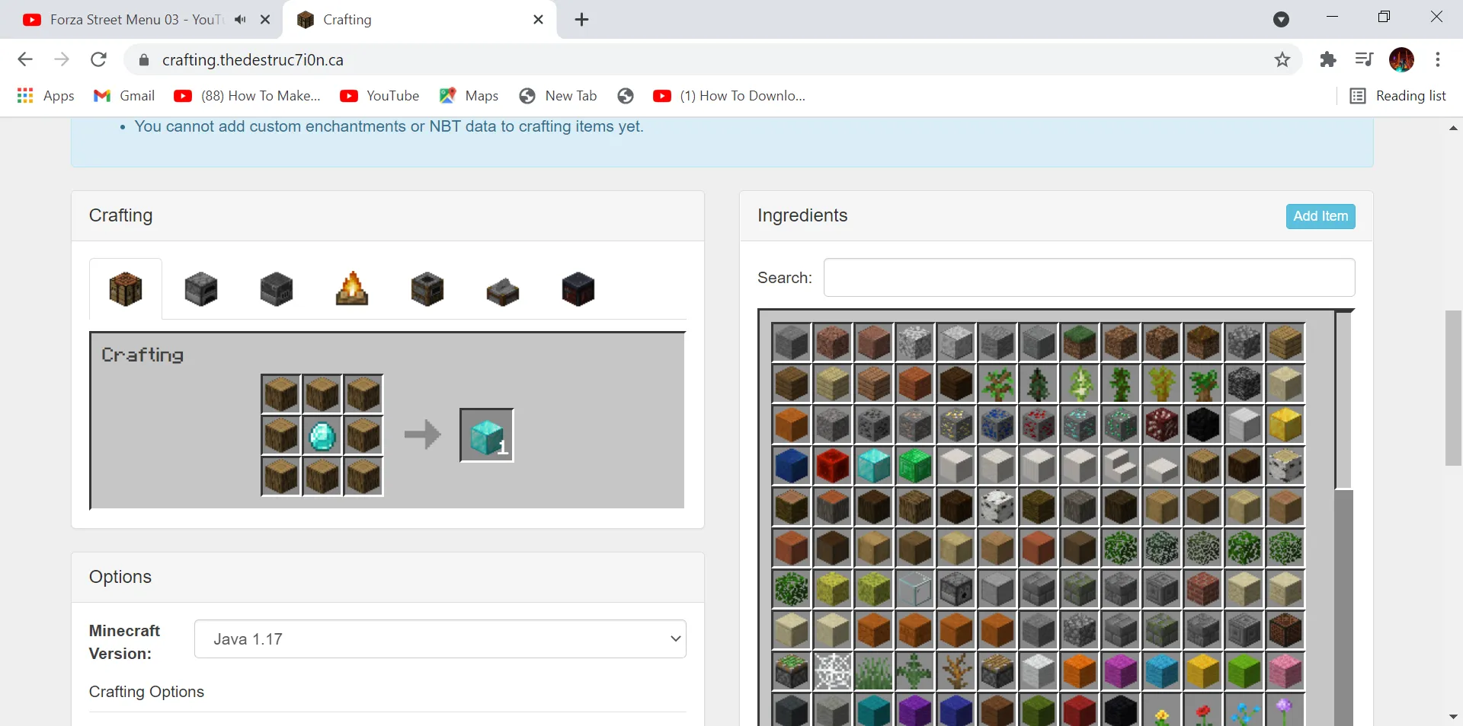Select the Furnace recipes tab
This screenshot has height=726, width=1463.
point(200,289)
